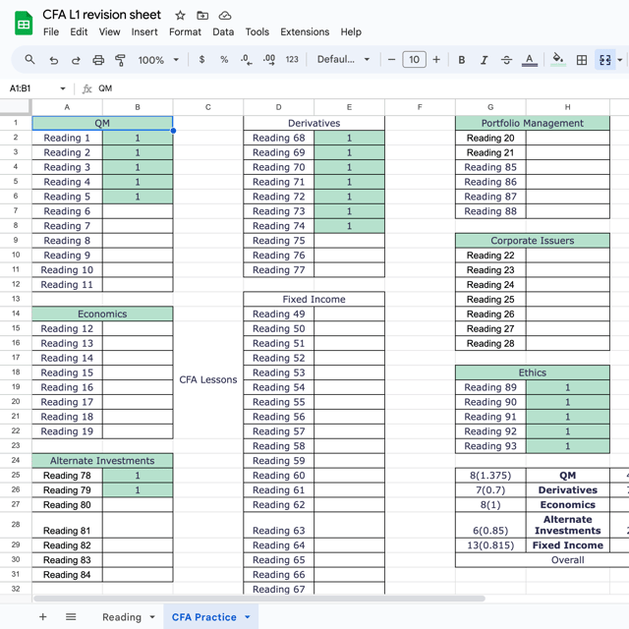Select column F header
The width and height of the screenshot is (629, 629).
[x=420, y=107]
